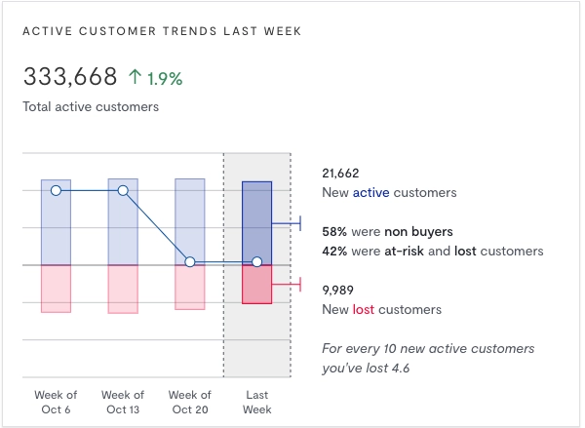Click the 'Last Week' axis label

pos(256,402)
